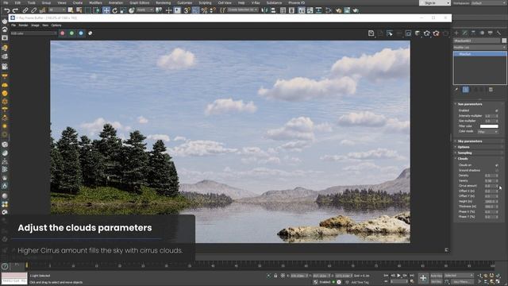Open the Create panel plus tab
This screenshot has width=508, height=286.
point(456,33)
